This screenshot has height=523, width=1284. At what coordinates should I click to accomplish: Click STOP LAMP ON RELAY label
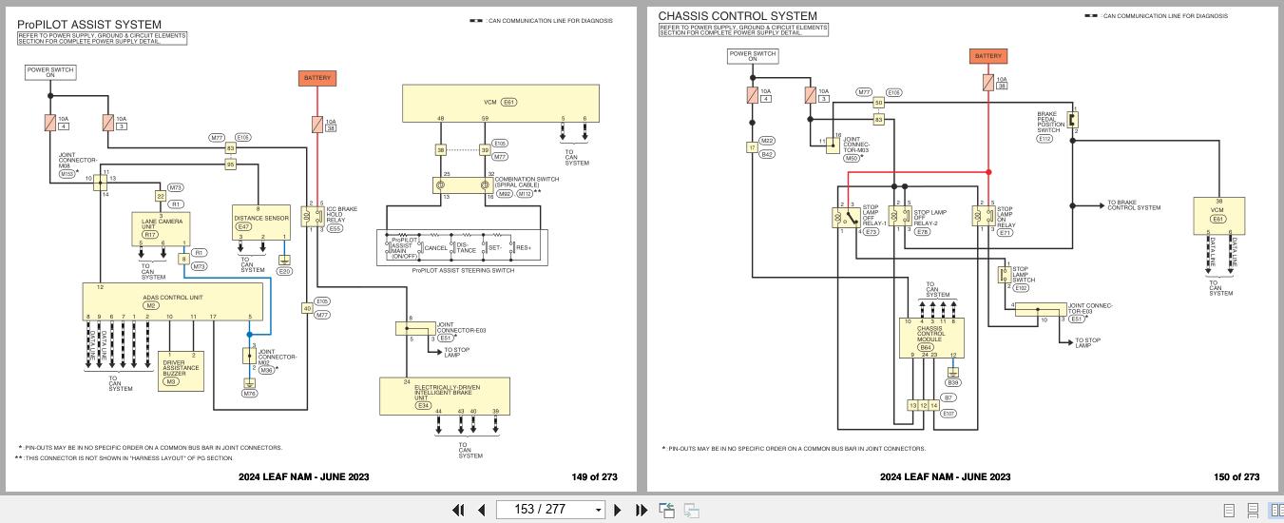tap(1006, 216)
